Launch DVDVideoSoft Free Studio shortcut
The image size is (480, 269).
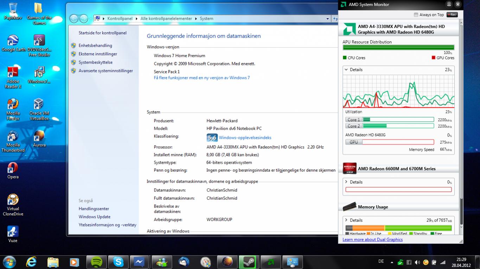point(39,46)
